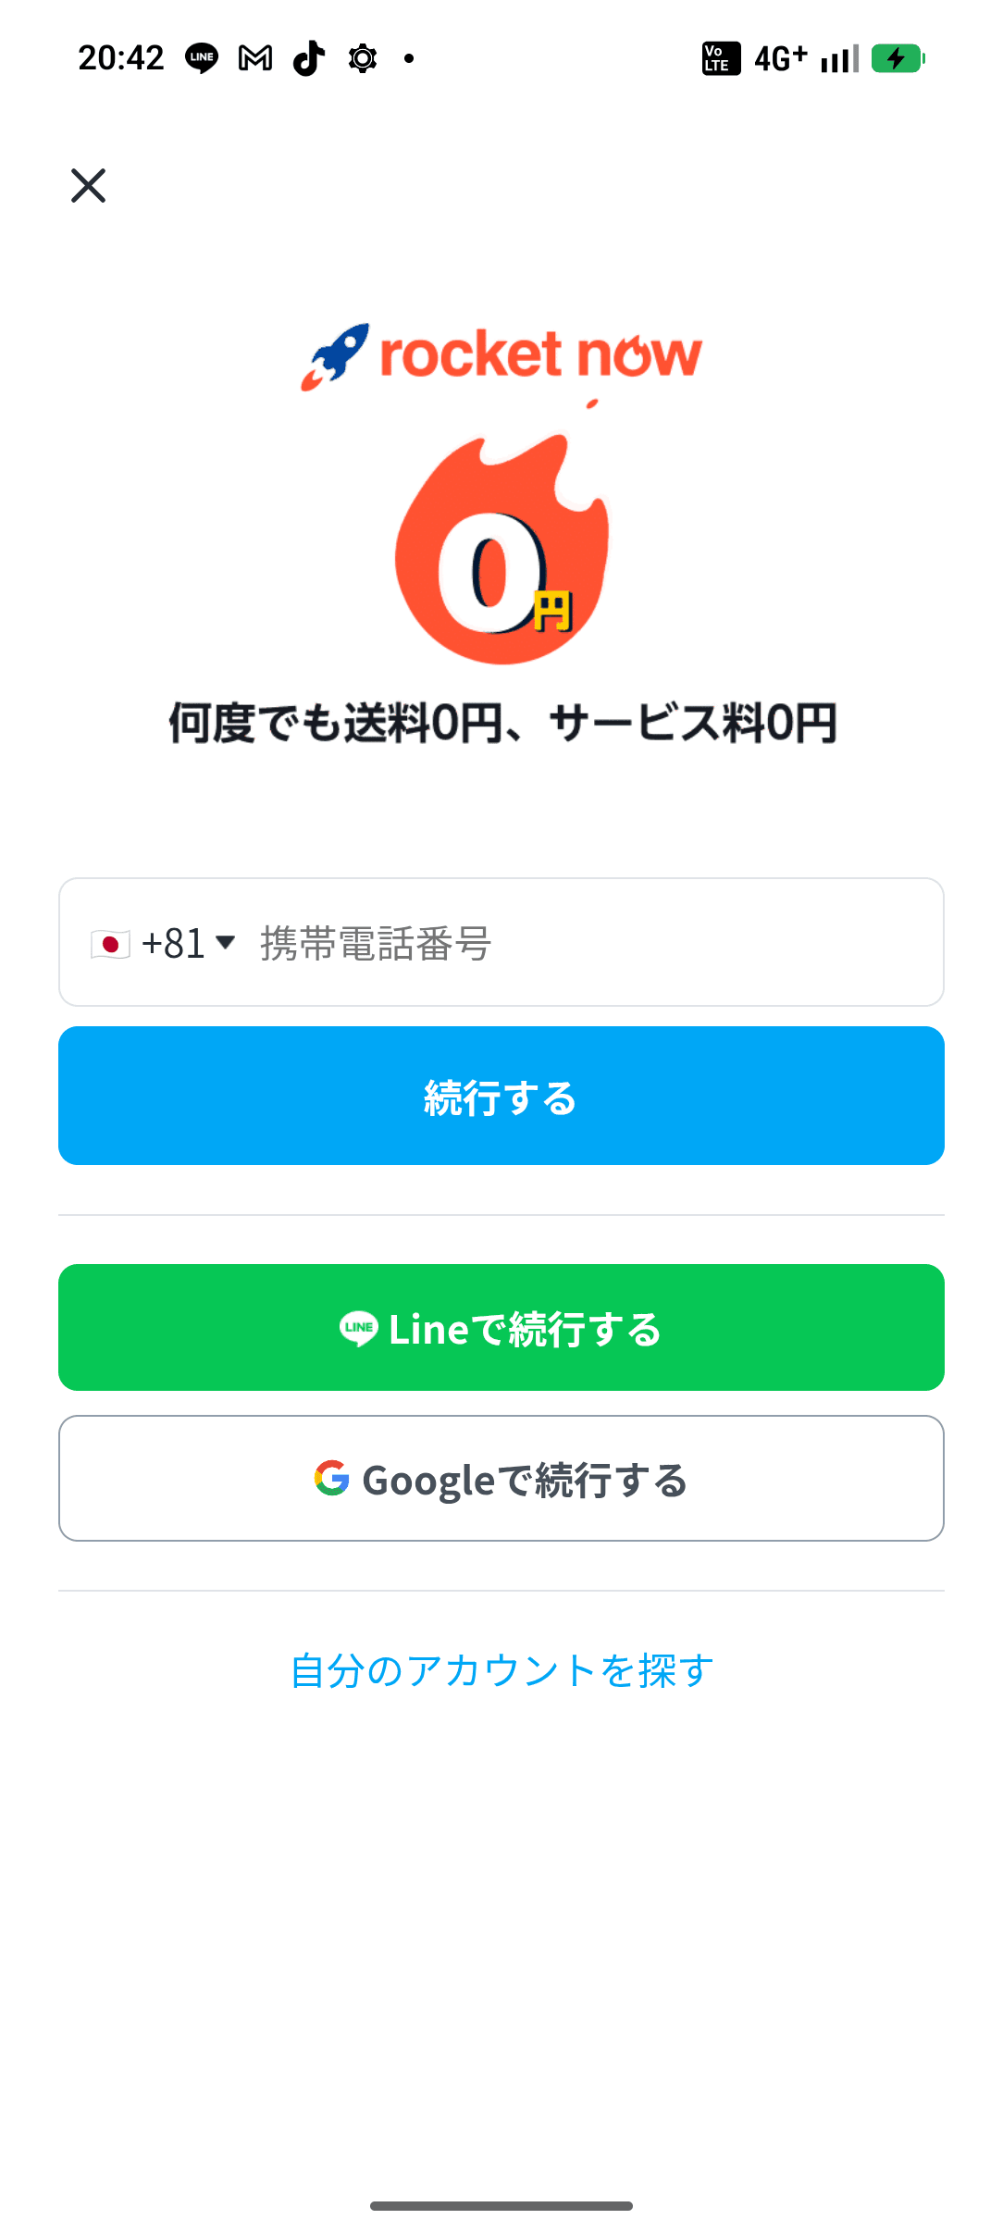This screenshot has height=2232, width=1003.
Task: Tap the settings gear status icon
Action: 363,58
